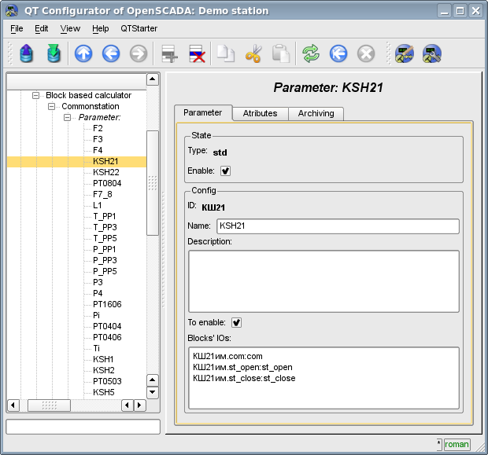Click the add item toolbar icon

tap(168, 53)
